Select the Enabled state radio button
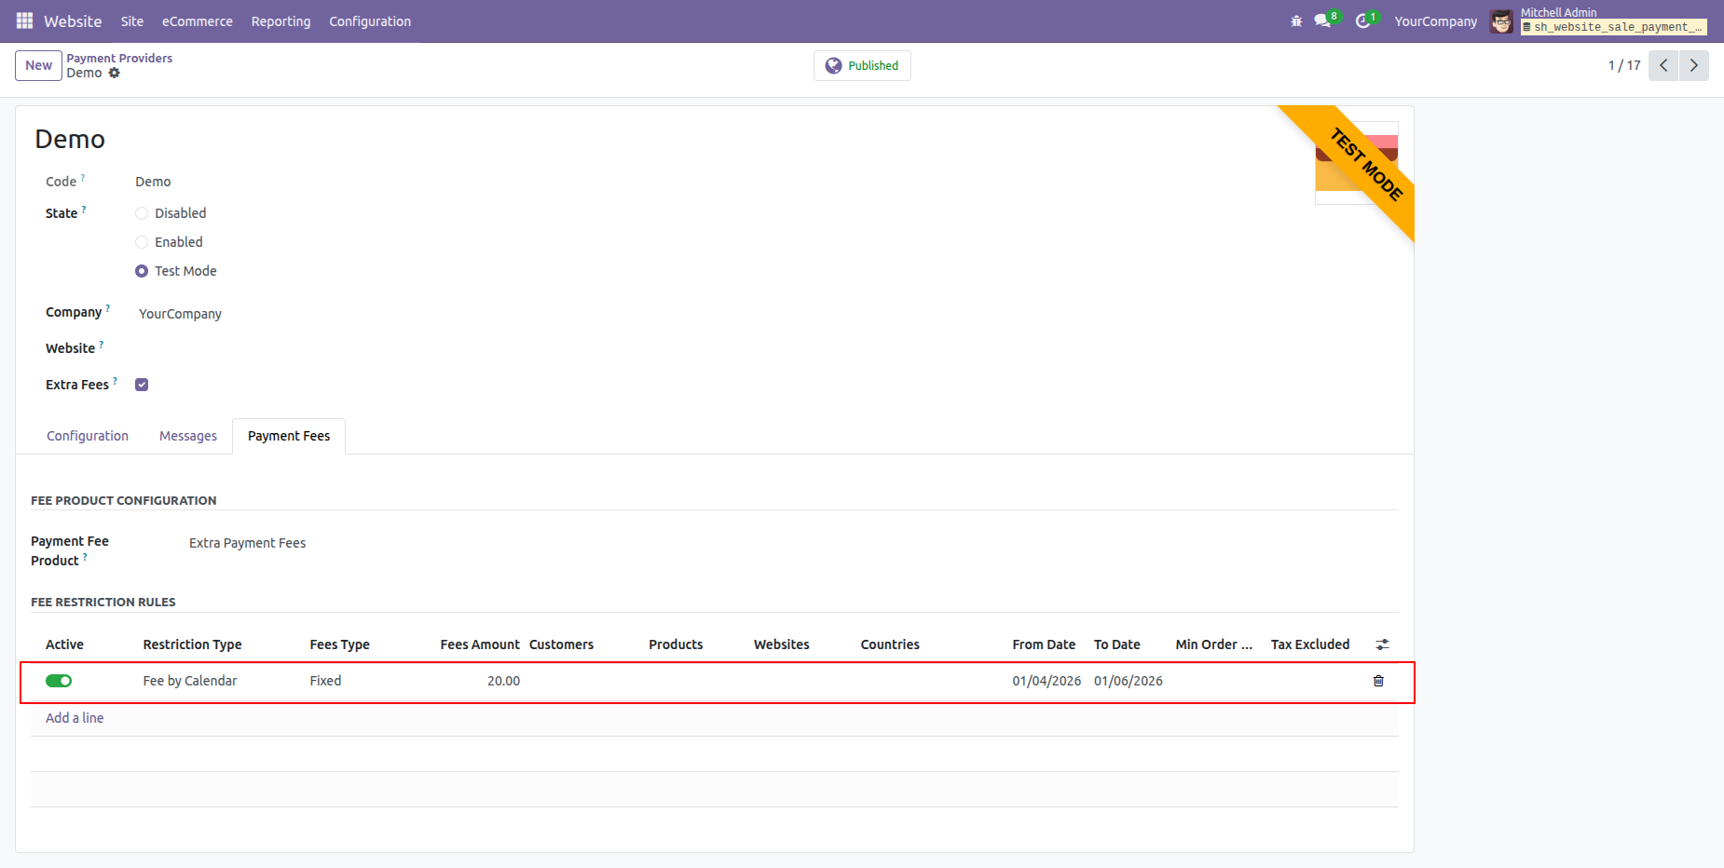The image size is (1724, 868). pyautogui.click(x=142, y=242)
